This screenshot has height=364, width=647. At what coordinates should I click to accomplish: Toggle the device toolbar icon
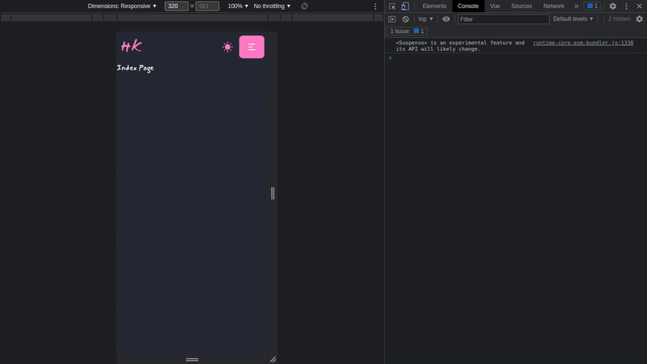(x=405, y=6)
